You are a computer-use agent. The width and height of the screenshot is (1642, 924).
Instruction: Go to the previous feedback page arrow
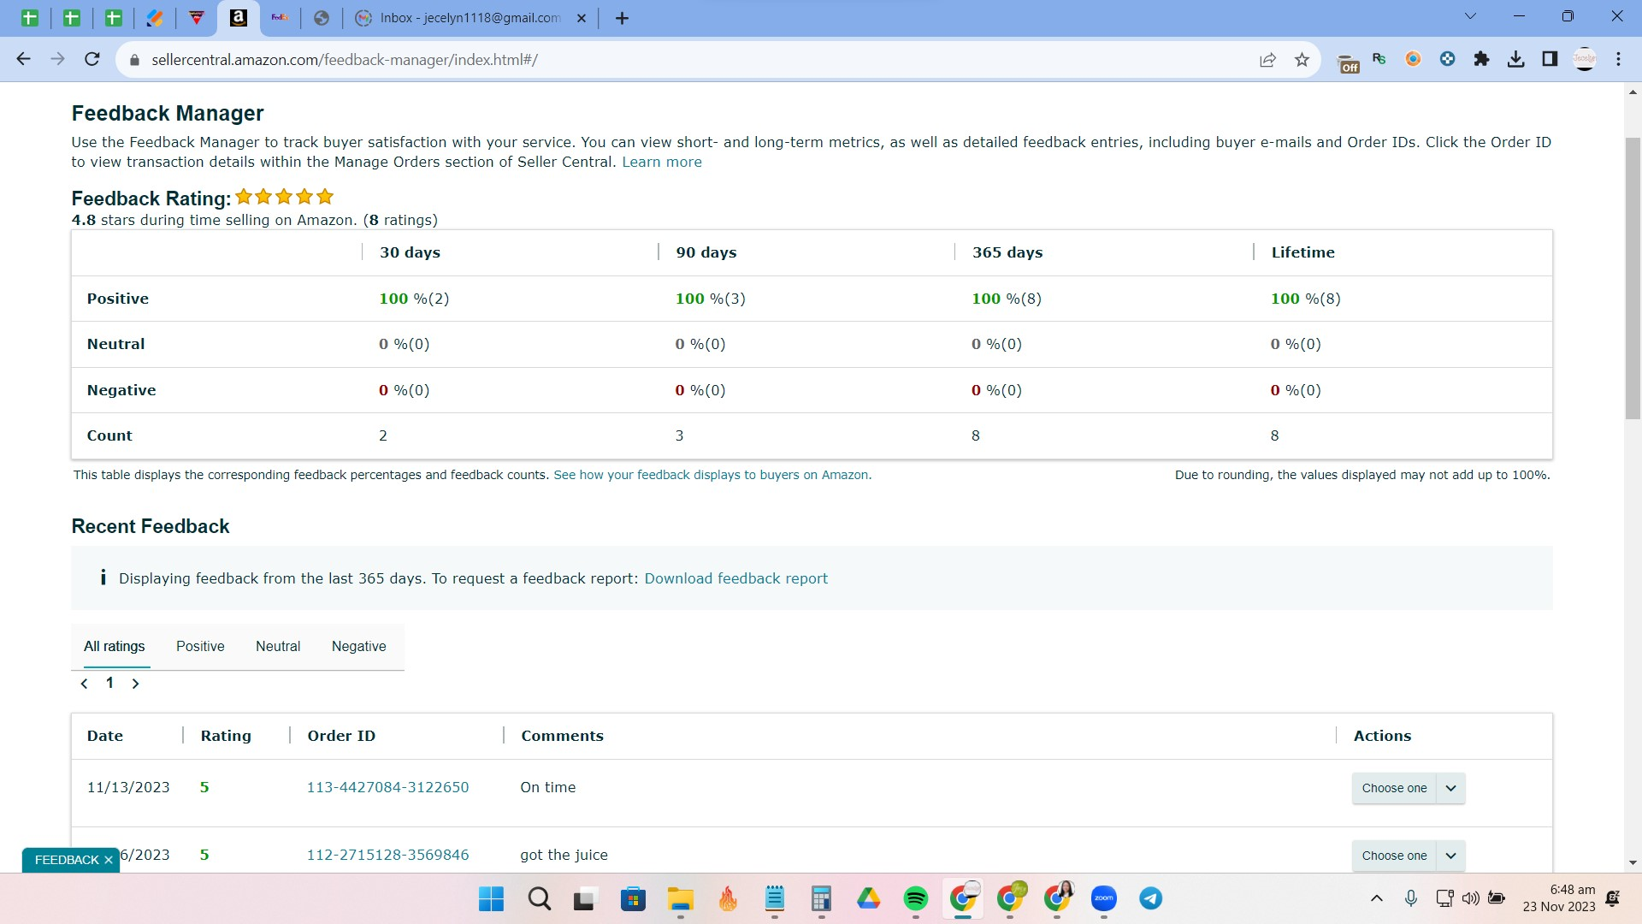pyautogui.click(x=84, y=684)
